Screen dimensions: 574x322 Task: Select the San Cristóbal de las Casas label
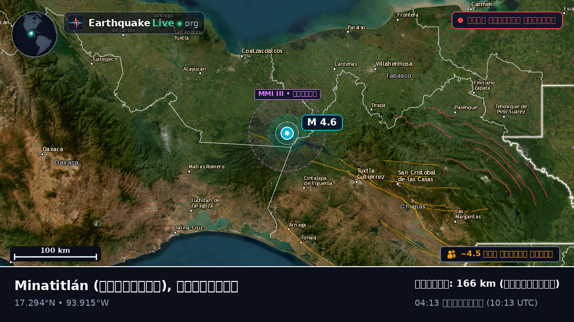417,176
